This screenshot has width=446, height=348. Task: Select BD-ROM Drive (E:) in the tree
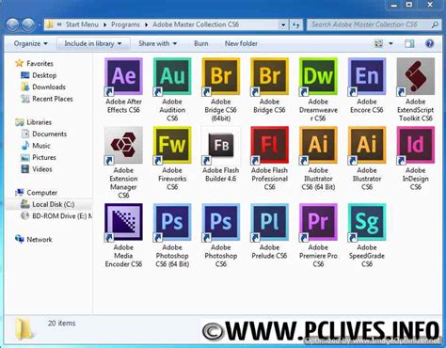(56, 216)
